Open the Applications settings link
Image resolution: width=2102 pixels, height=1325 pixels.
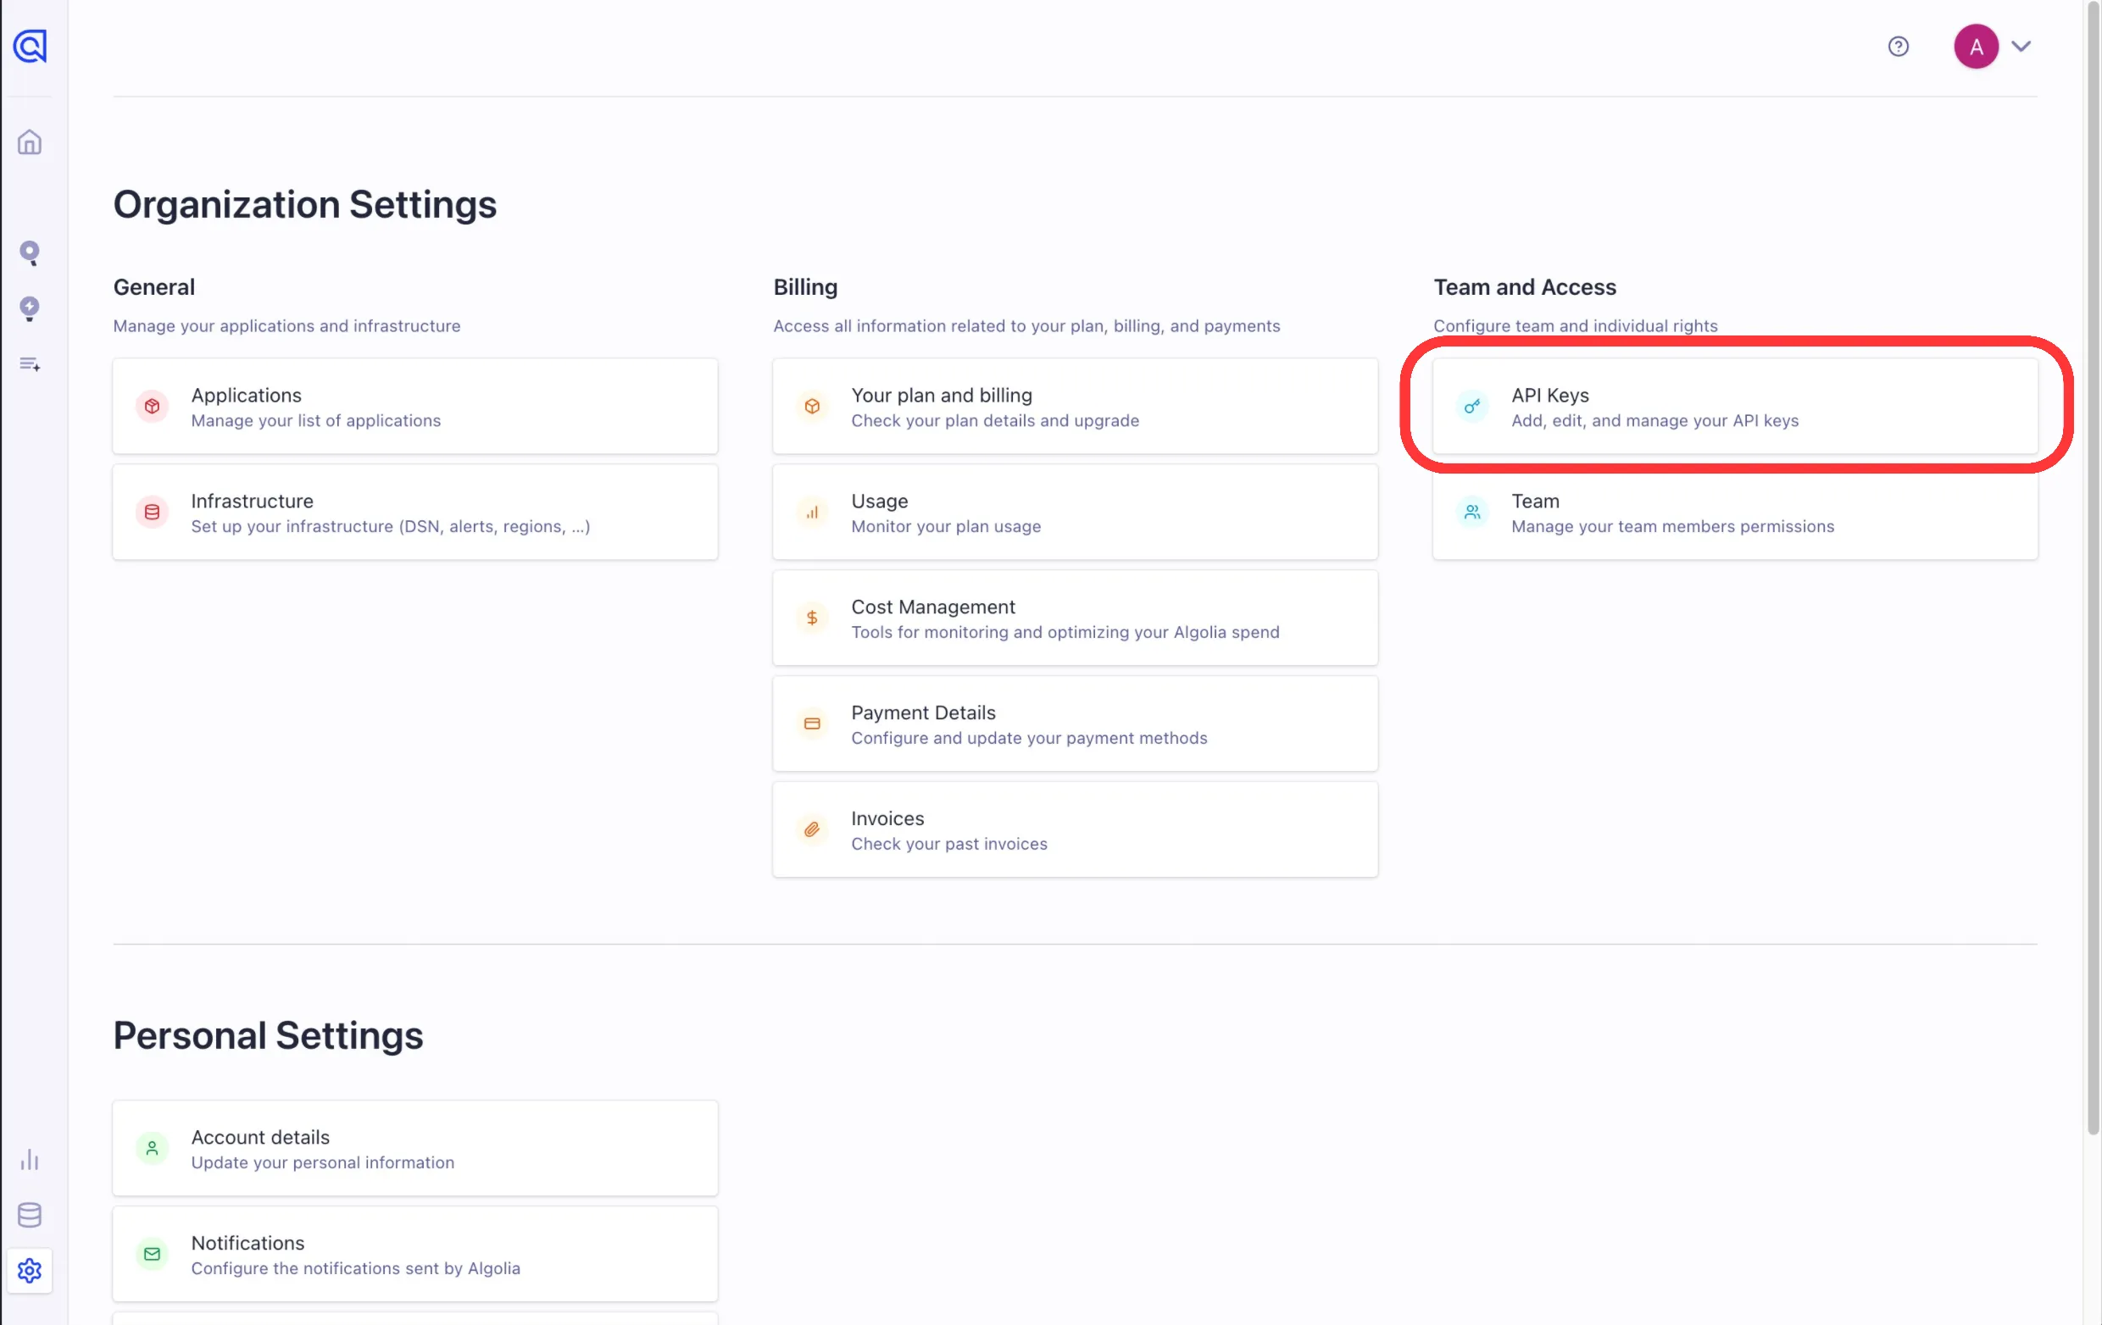[415, 407]
